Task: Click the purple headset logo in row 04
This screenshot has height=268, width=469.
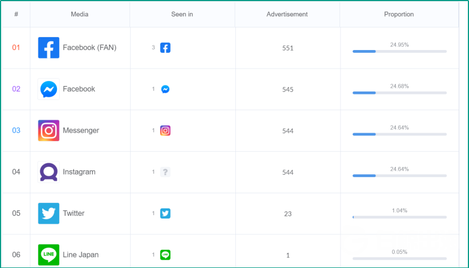Action: click(48, 172)
